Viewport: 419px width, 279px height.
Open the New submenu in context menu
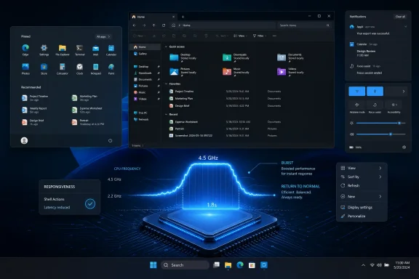[x=362, y=196]
